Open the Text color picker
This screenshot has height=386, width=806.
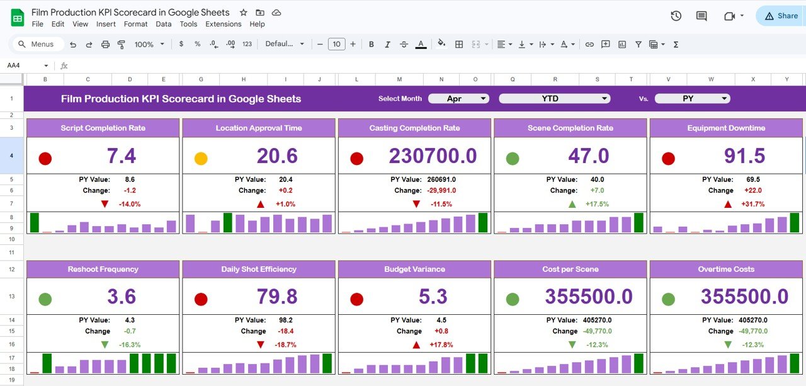(420, 44)
